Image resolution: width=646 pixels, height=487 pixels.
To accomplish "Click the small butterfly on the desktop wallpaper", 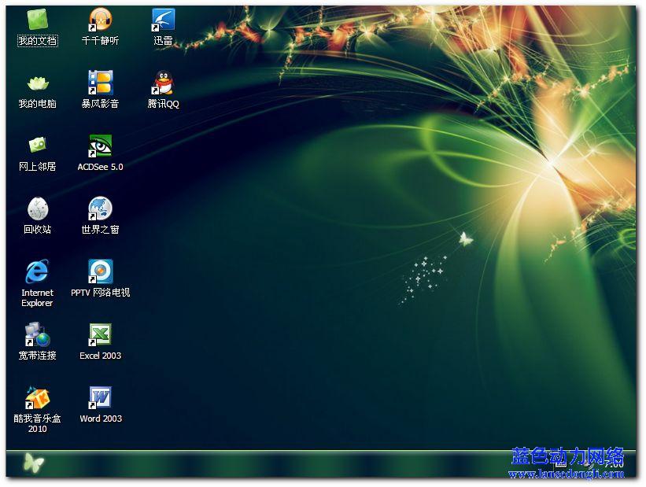I will coord(466,238).
